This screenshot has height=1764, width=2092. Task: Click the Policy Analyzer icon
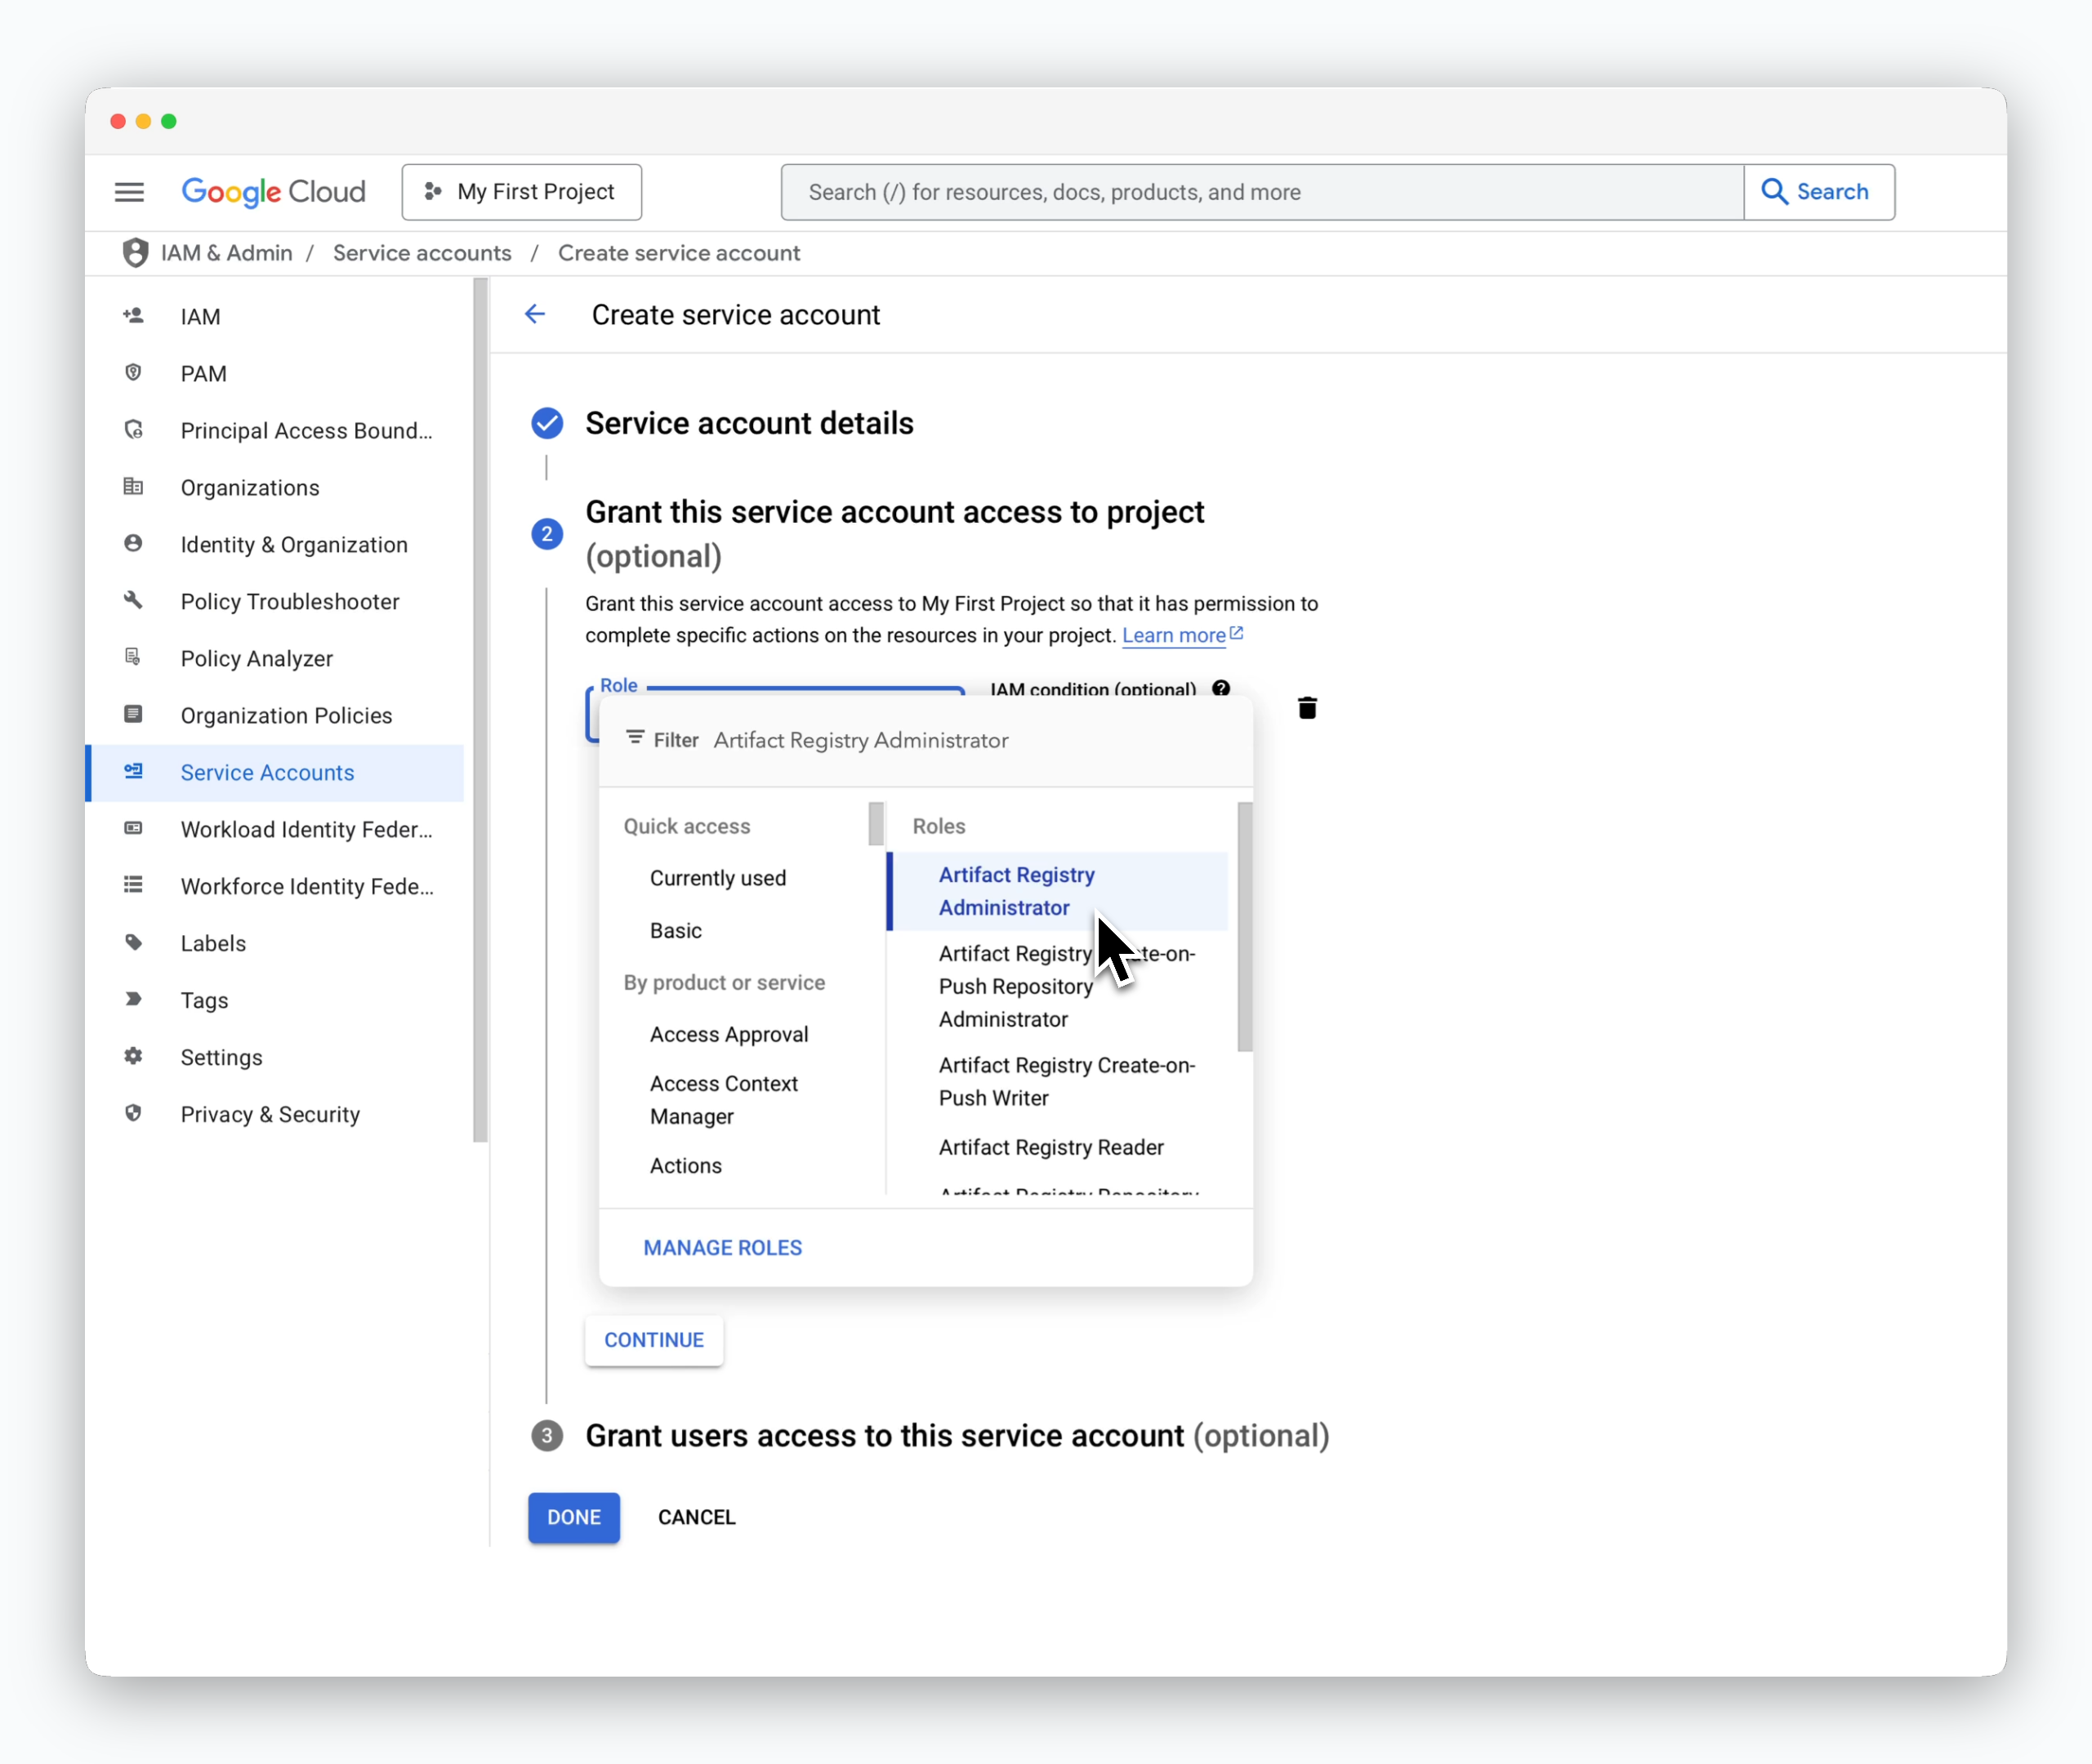[x=133, y=658]
